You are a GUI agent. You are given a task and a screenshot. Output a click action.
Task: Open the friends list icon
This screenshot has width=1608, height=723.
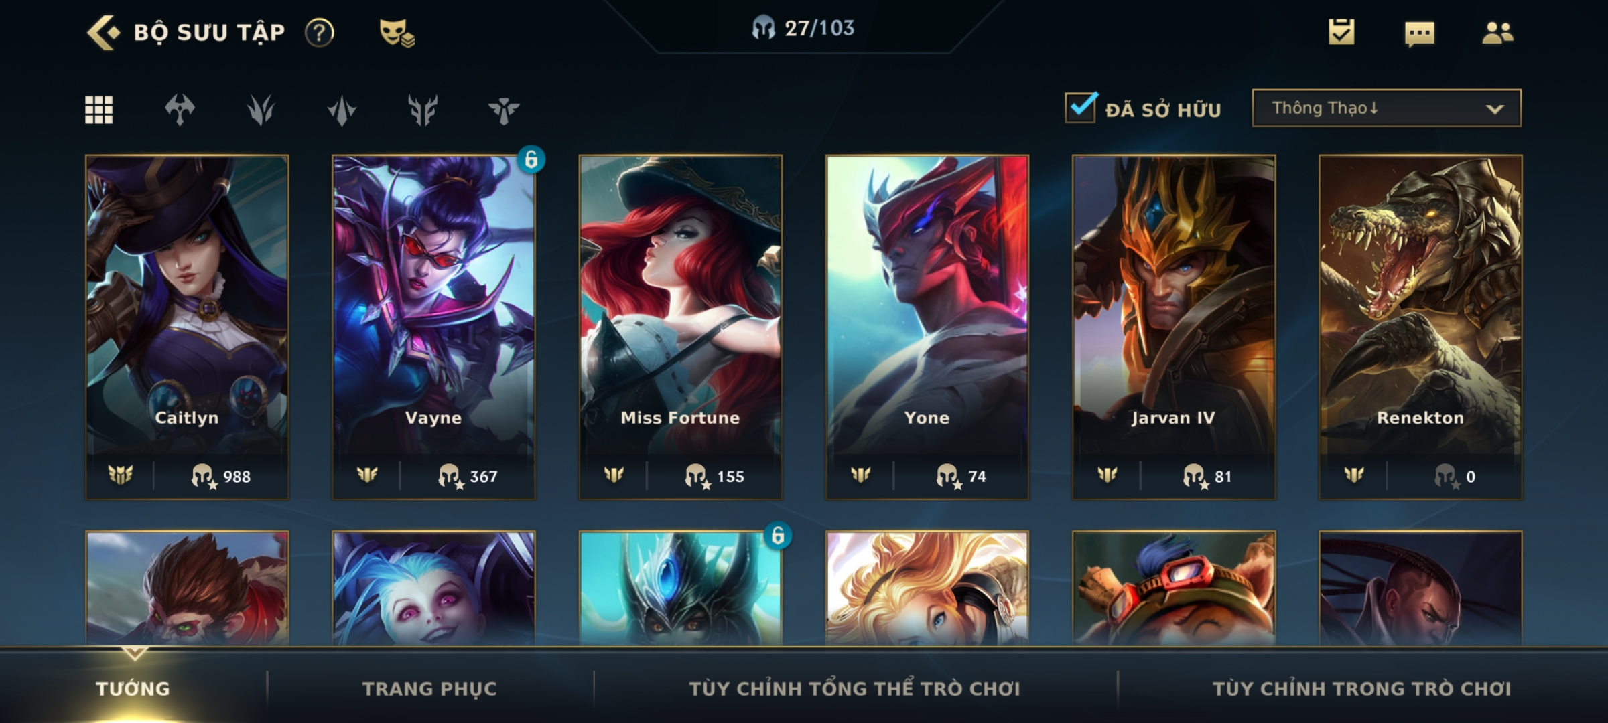tap(1498, 33)
